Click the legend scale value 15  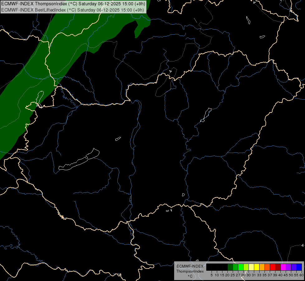(x=222, y=275)
